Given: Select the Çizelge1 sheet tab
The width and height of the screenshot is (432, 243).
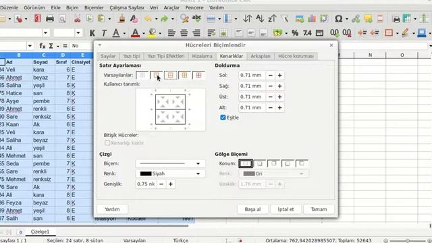Looking at the screenshot, I should 40,232.
